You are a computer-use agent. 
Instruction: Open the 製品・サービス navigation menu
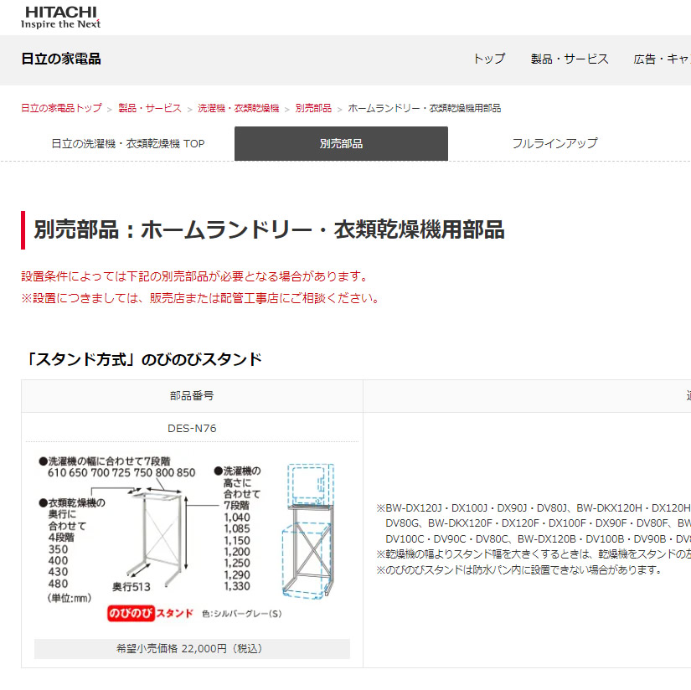(570, 59)
